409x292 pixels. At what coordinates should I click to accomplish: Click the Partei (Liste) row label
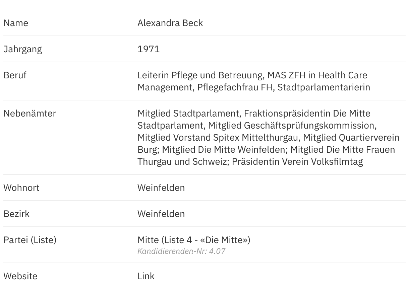tap(30, 240)
